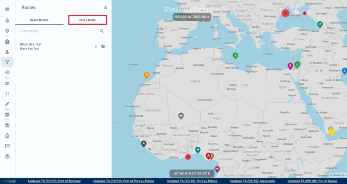Open the notifications bell in the sidebar
This screenshot has width=347, height=184.
pos(7,21)
